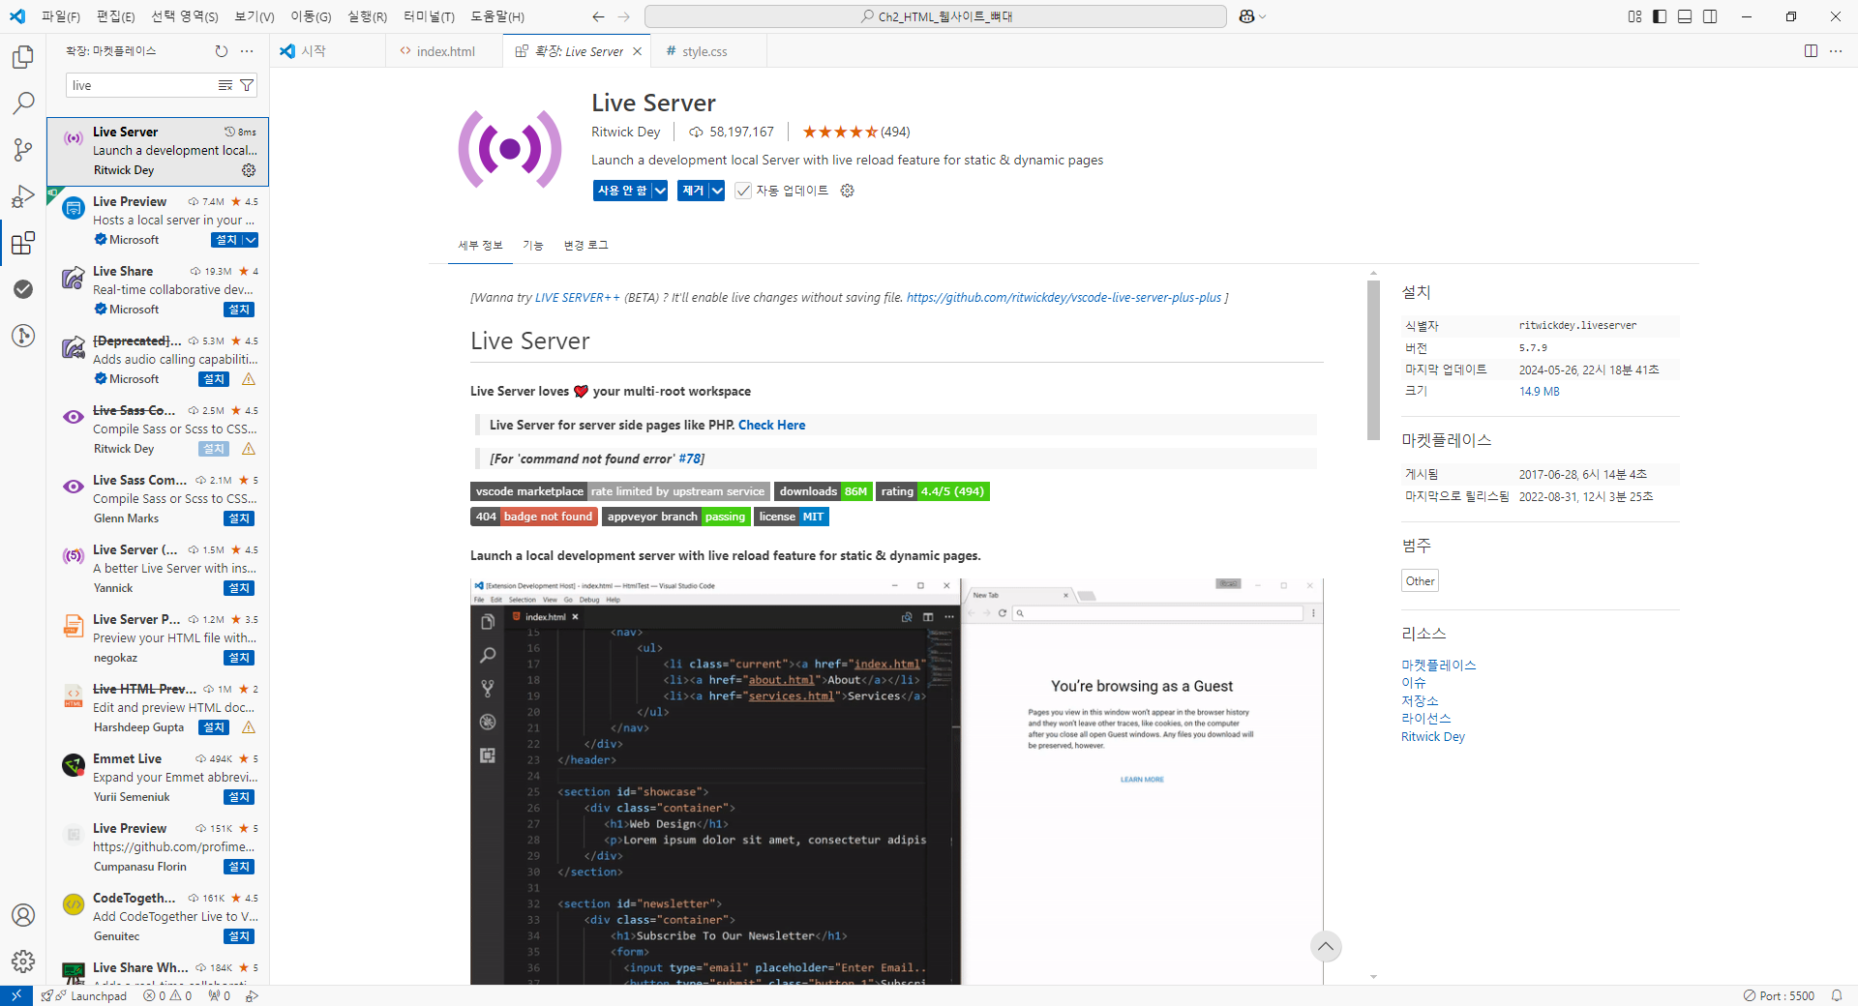Open issue #78 link
Viewport: 1858px width, 1006px height.
point(689,459)
